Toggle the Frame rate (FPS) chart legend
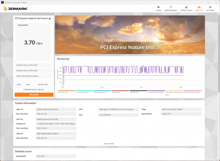Screen dimensions: 220x161 point(66,91)
